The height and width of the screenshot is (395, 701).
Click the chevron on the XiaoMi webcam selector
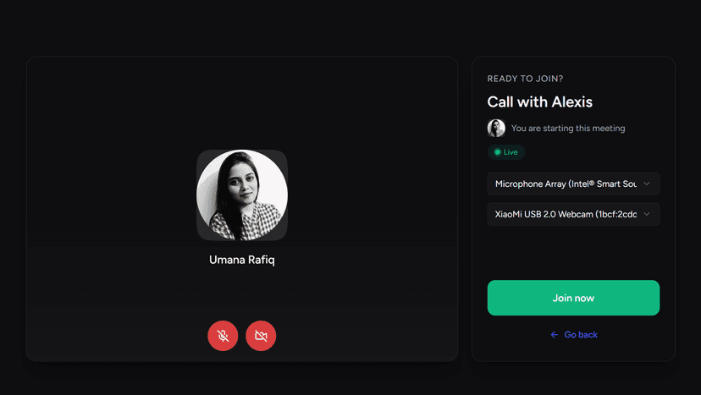click(x=647, y=214)
